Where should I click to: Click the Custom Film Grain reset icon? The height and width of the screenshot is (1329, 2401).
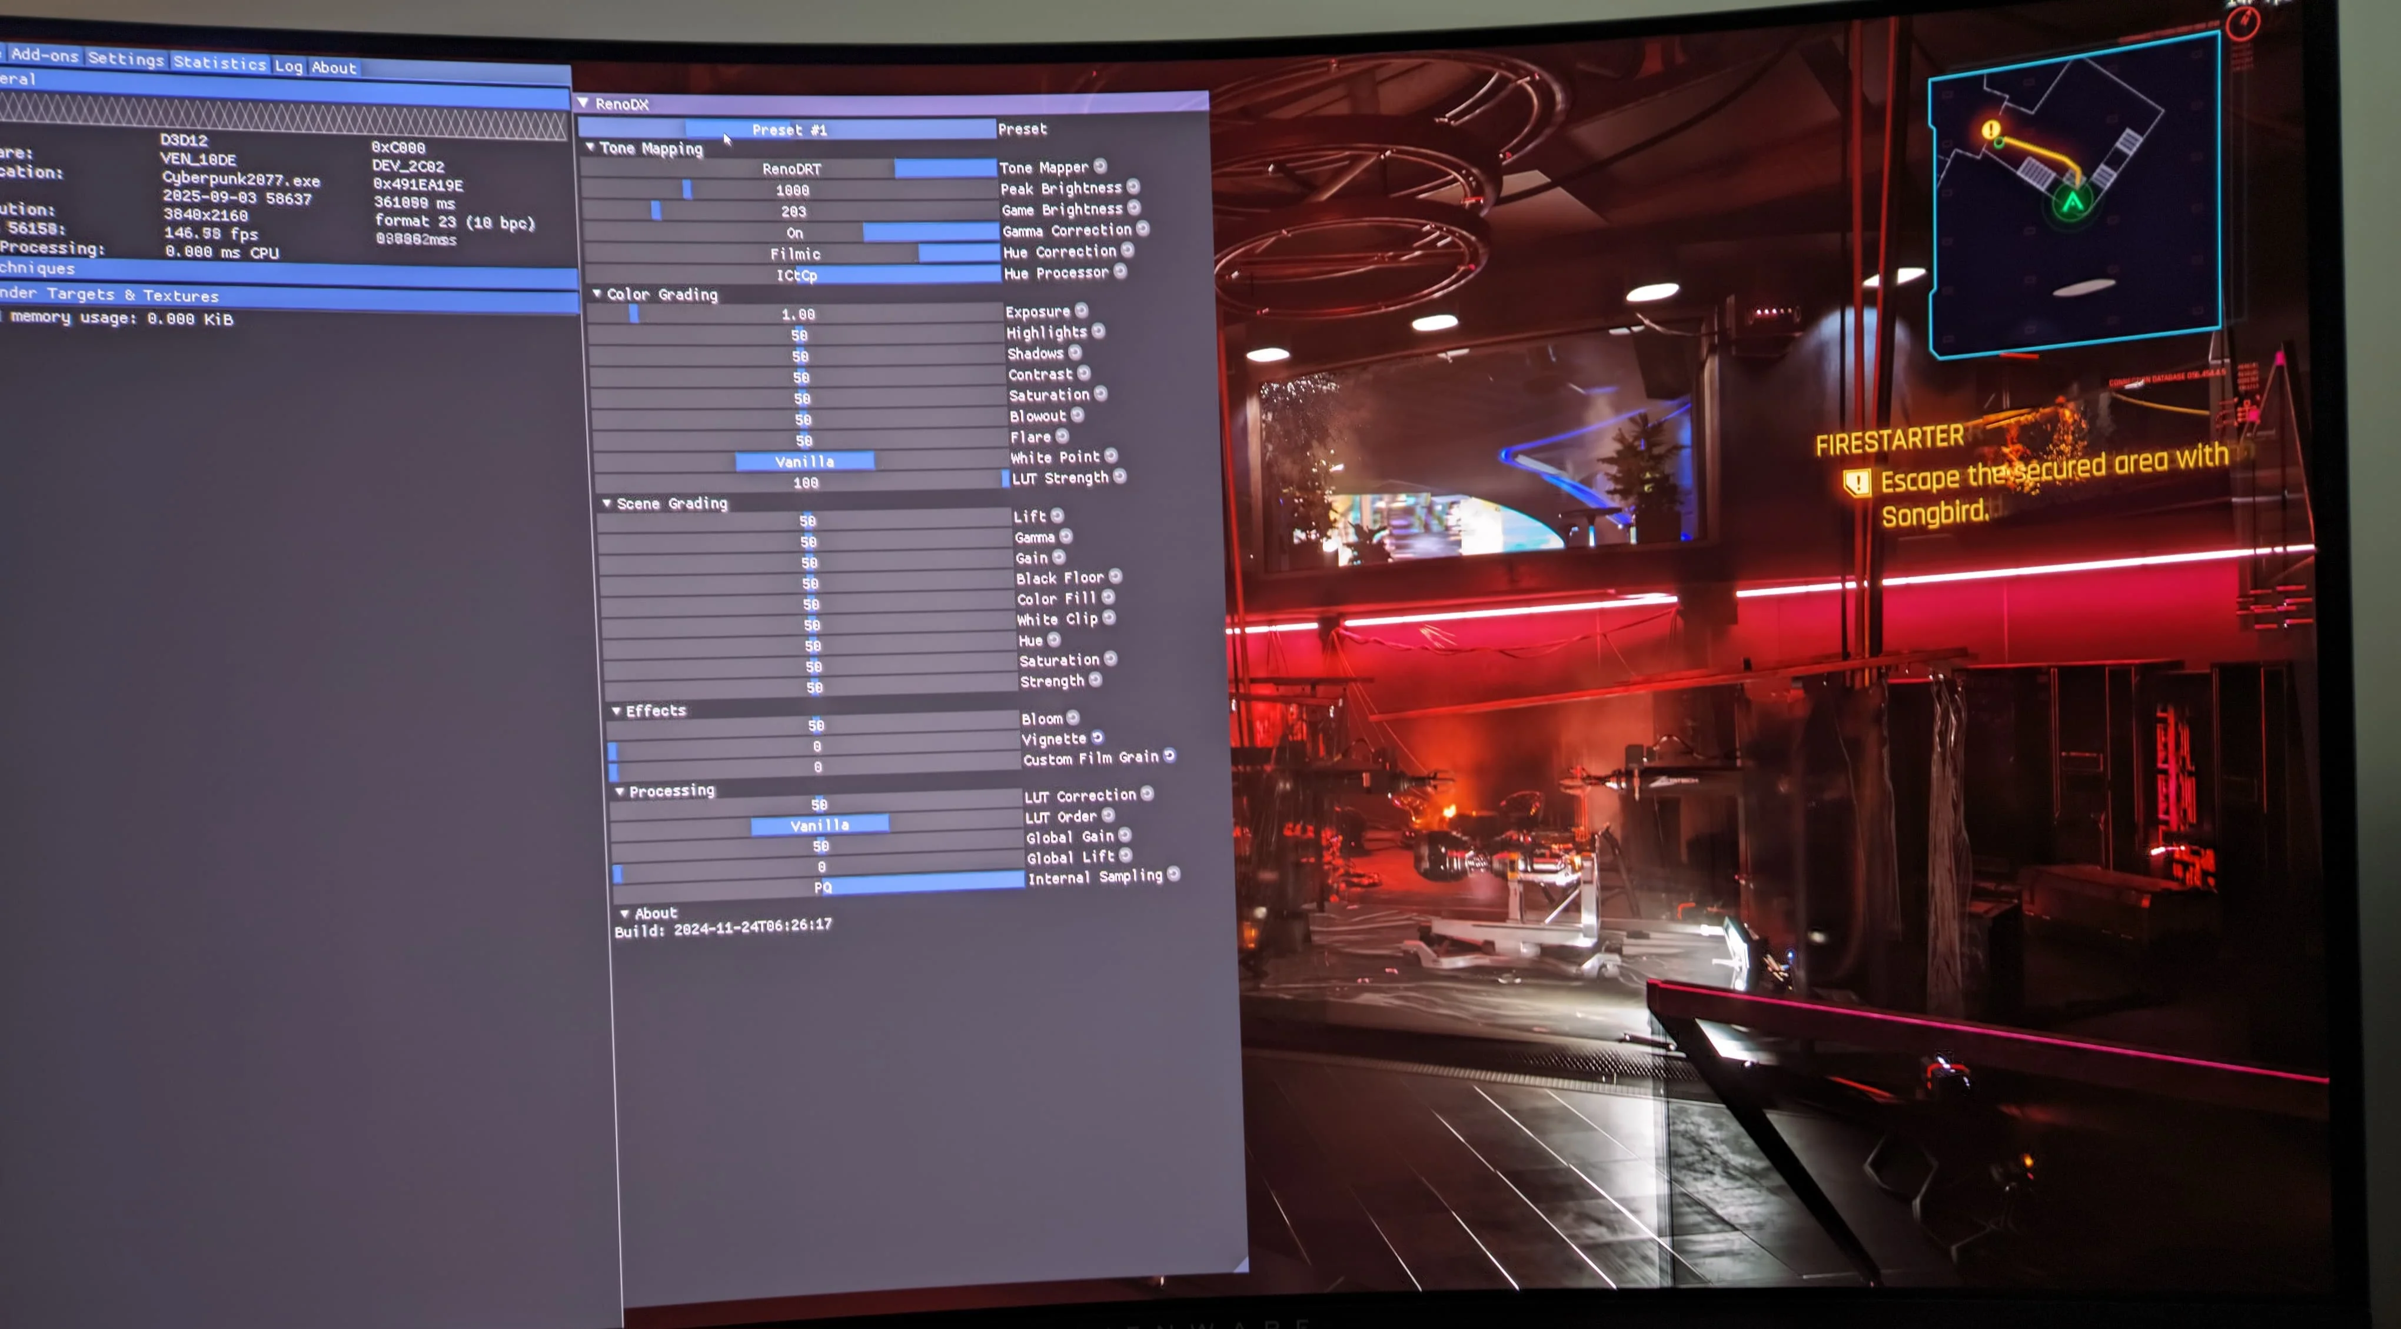click(1169, 756)
